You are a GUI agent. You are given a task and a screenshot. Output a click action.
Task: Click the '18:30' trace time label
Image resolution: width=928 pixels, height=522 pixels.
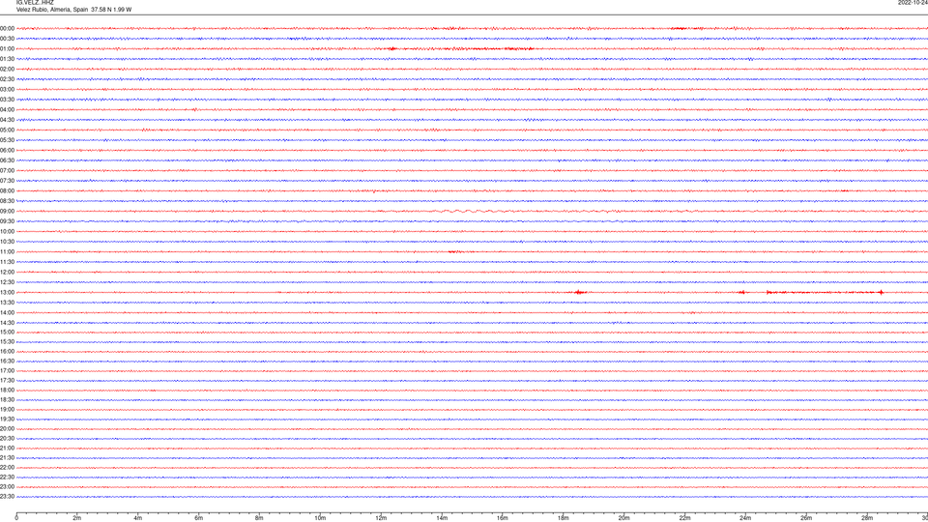tap(7, 400)
